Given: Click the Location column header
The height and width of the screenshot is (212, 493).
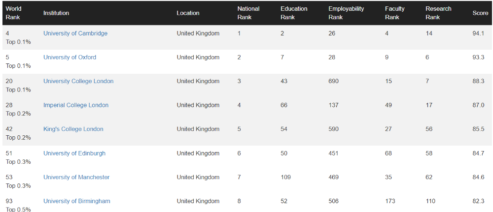Looking at the screenshot, I should coord(188,13).
